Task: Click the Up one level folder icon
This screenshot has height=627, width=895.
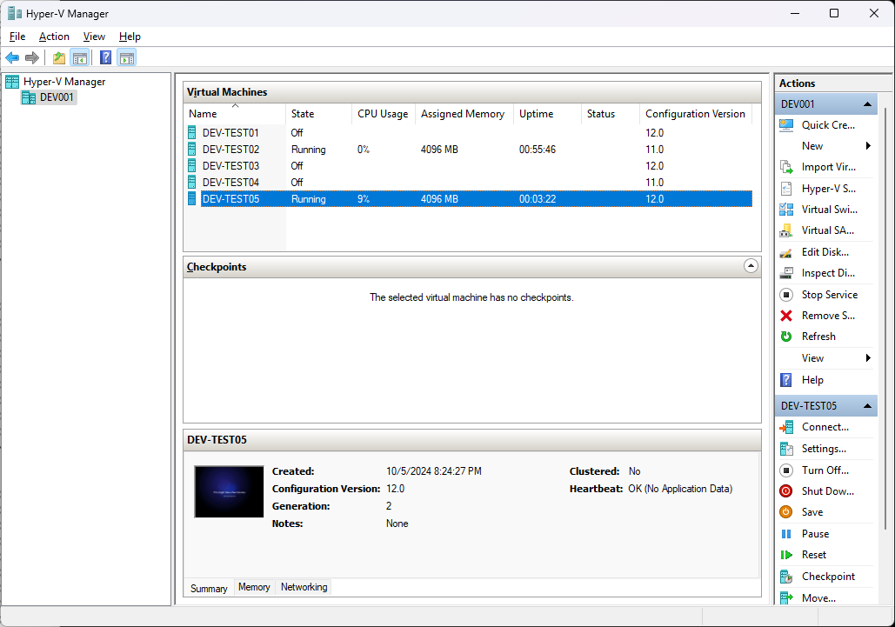Action: click(x=59, y=57)
